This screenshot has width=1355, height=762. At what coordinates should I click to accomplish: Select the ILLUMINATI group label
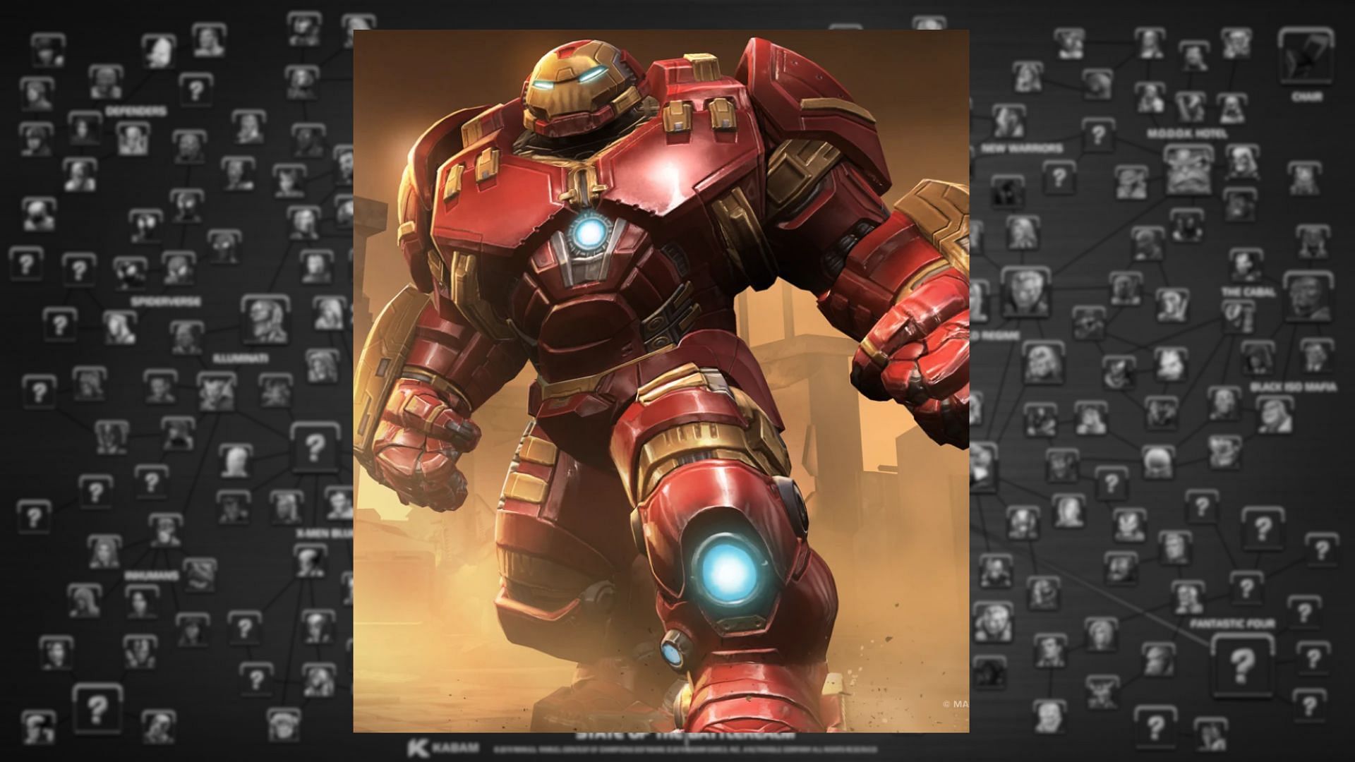point(241,359)
